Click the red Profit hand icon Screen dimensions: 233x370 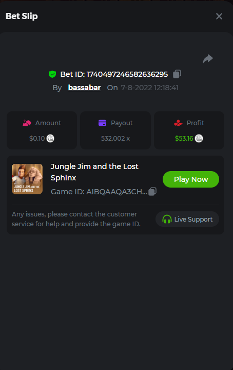(x=178, y=123)
